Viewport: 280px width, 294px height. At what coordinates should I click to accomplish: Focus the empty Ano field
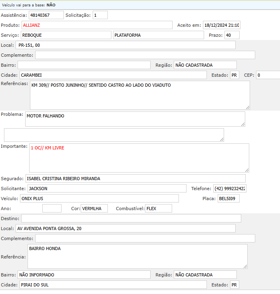[x=52, y=208]
